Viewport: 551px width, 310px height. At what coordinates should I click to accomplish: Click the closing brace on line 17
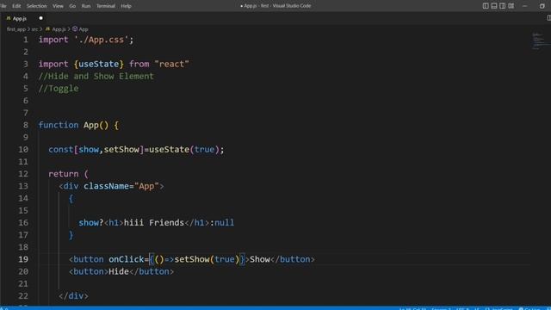click(x=71, y=235)
